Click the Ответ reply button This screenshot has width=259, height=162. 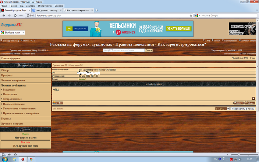(250, 103)
